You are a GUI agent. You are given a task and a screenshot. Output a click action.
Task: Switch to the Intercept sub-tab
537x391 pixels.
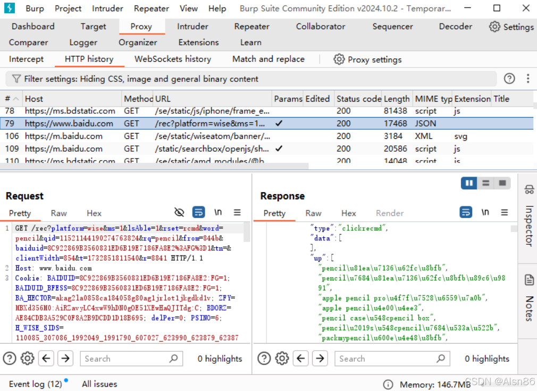coord(27,59)
